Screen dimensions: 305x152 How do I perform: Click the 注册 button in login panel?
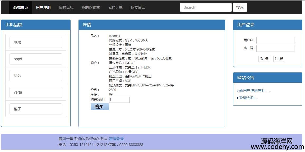point(279,59)
